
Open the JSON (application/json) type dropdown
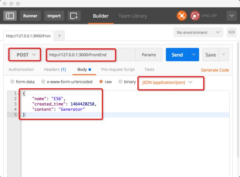point(167,82)
